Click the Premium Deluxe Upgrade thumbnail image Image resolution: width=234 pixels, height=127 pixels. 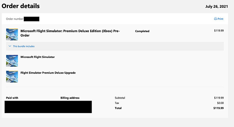tap(12, 77)
